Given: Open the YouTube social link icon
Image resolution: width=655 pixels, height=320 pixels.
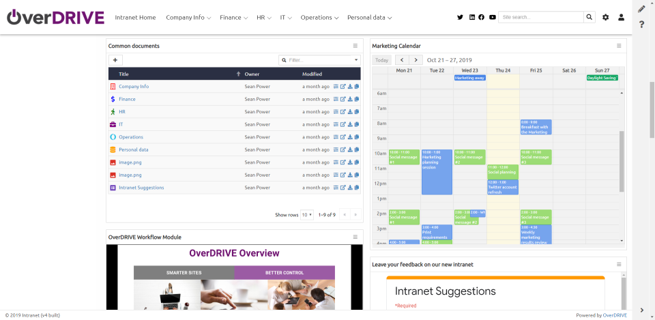Looking at the screenshot, I should pos(493,17).
